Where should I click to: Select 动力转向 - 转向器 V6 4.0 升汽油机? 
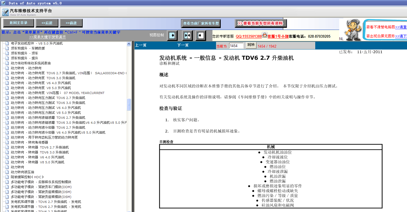click(37, 157)
